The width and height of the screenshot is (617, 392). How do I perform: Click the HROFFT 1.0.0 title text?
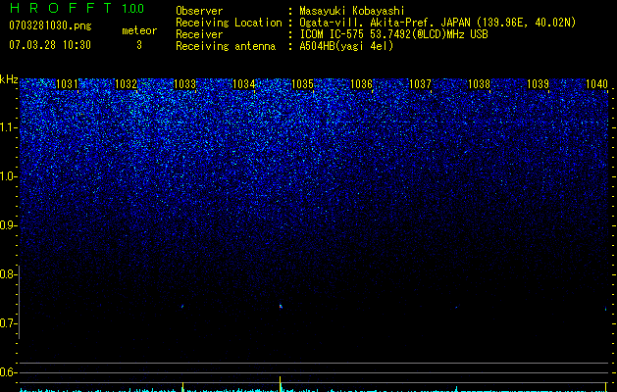[x=77, y=8]
